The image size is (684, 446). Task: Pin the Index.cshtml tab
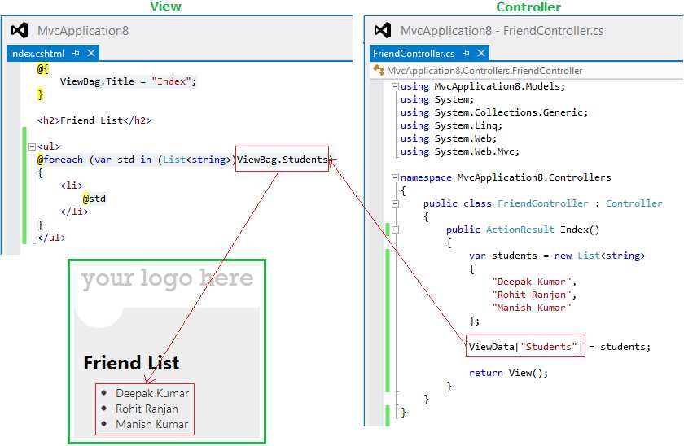(x=77, y=53)
